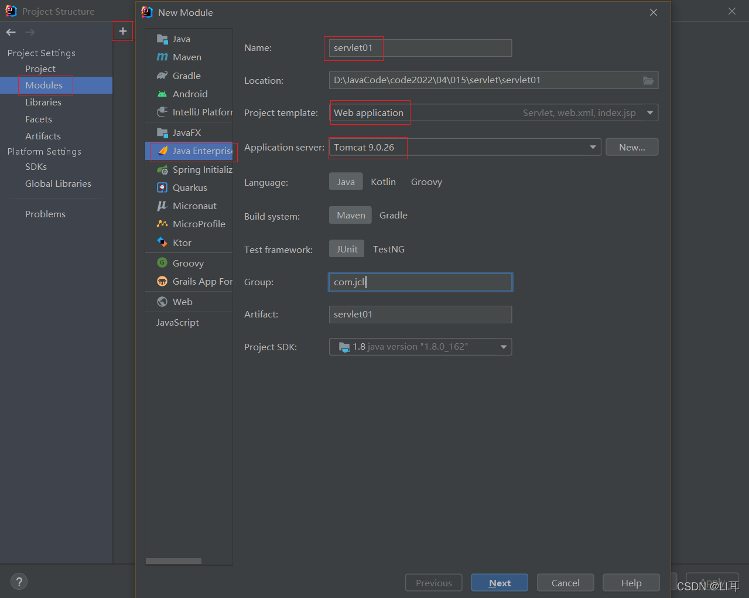
Task: Select Kotlin as the language
Action: pyautogui.click(x=383, y=182)
